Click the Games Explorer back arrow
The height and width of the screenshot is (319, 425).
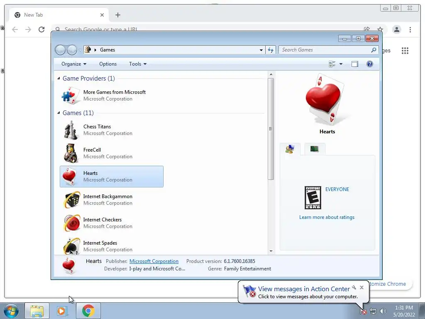click(x=60, y=50)
